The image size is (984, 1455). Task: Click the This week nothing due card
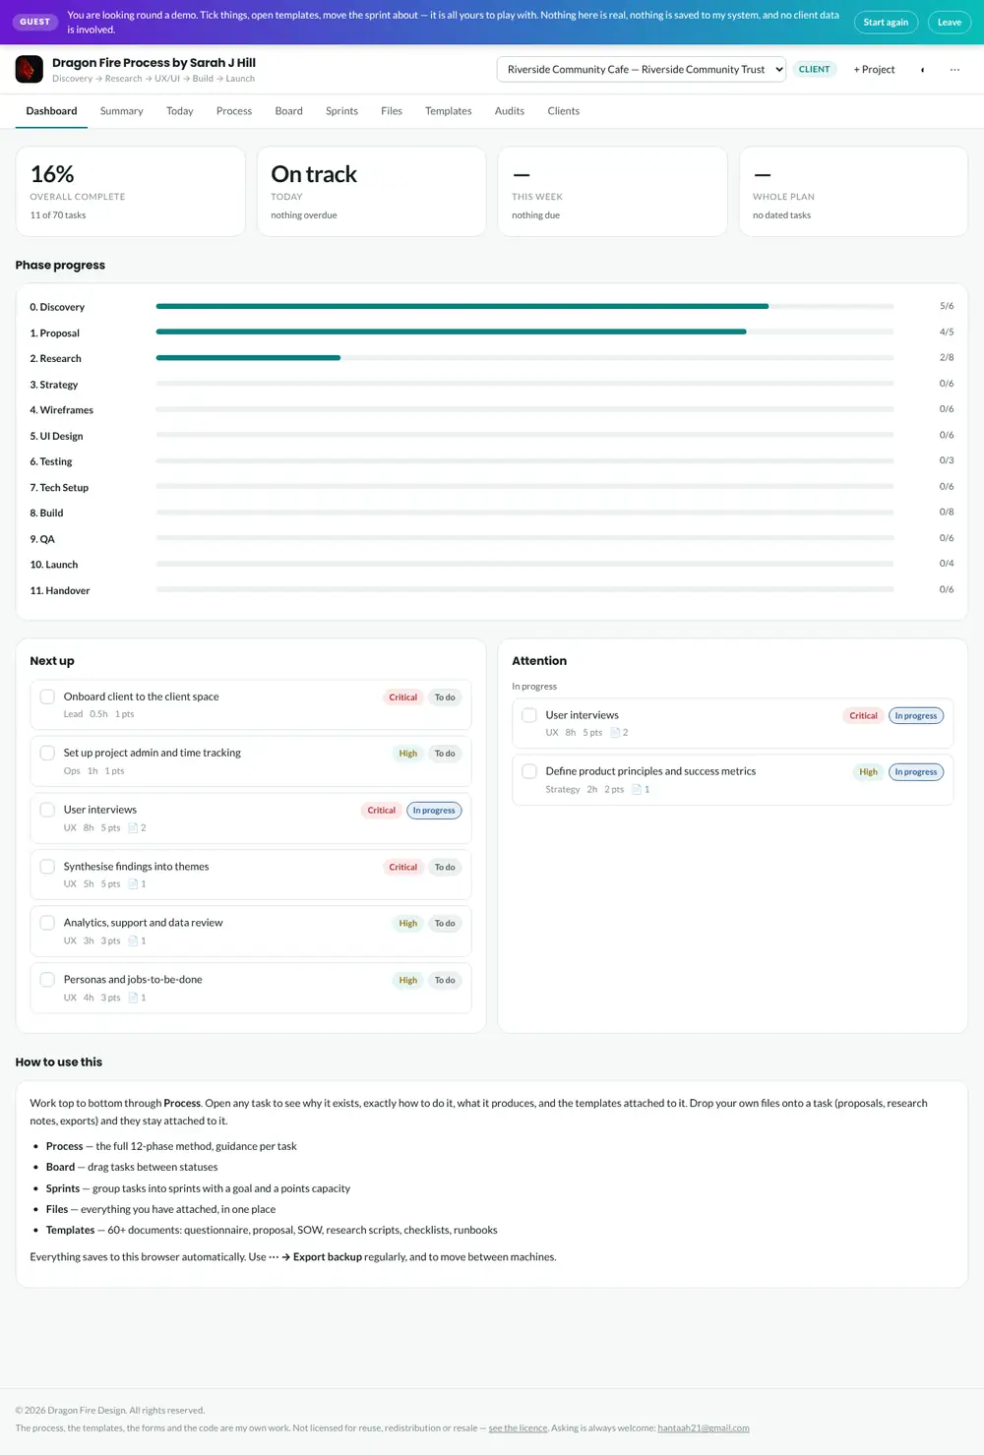tap(612, 192)
